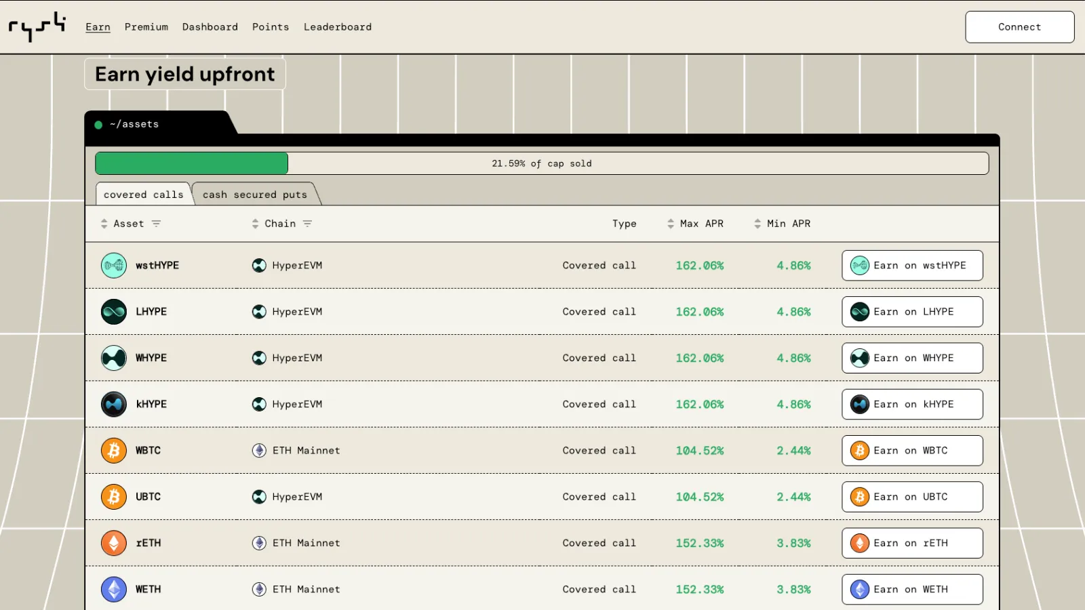
Task: Click the 4.86% Min APR for LHYPE
Action: 794,312
